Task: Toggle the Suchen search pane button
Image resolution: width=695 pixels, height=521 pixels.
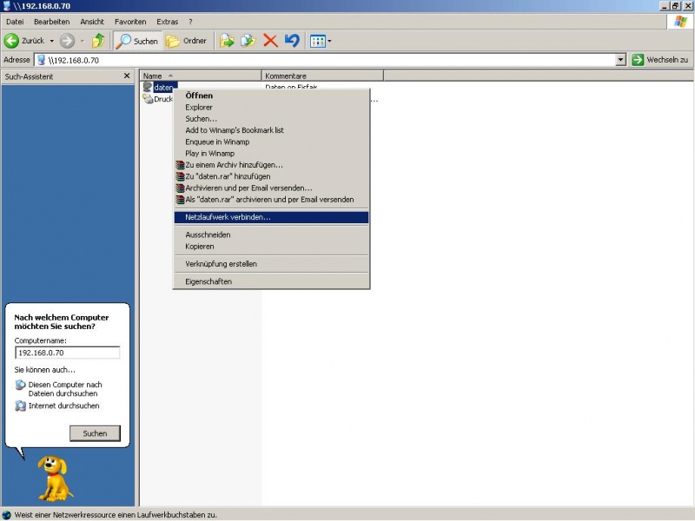Action: [x=138, y=41]
